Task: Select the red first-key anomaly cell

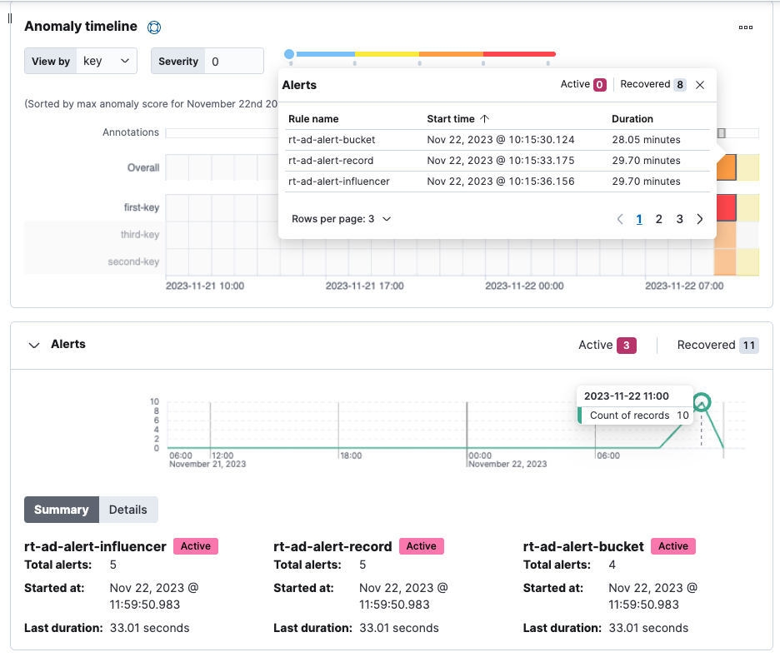Action: click(725, 207)
